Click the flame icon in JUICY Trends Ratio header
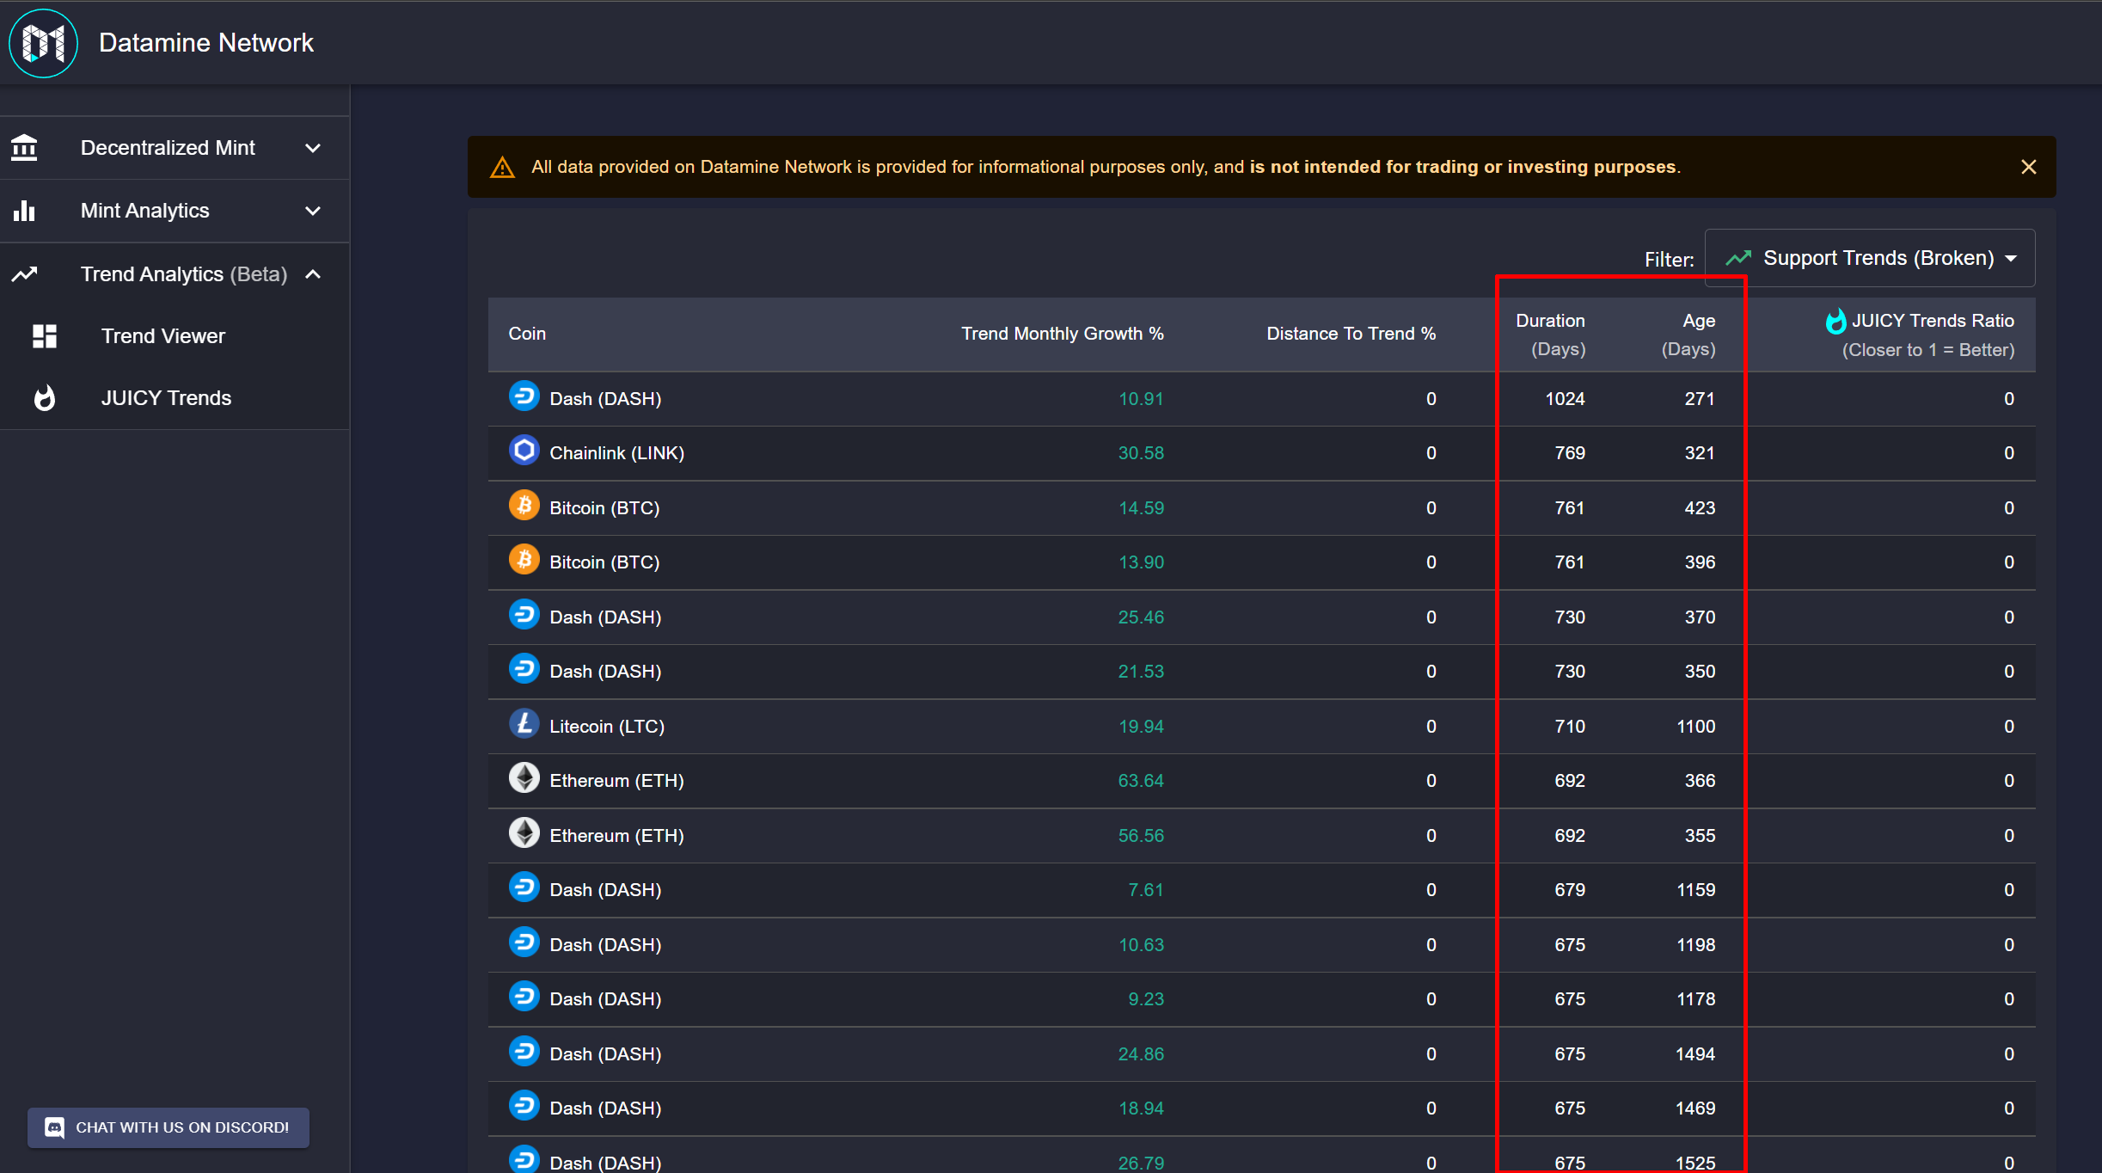 [x=1835, y=321]
